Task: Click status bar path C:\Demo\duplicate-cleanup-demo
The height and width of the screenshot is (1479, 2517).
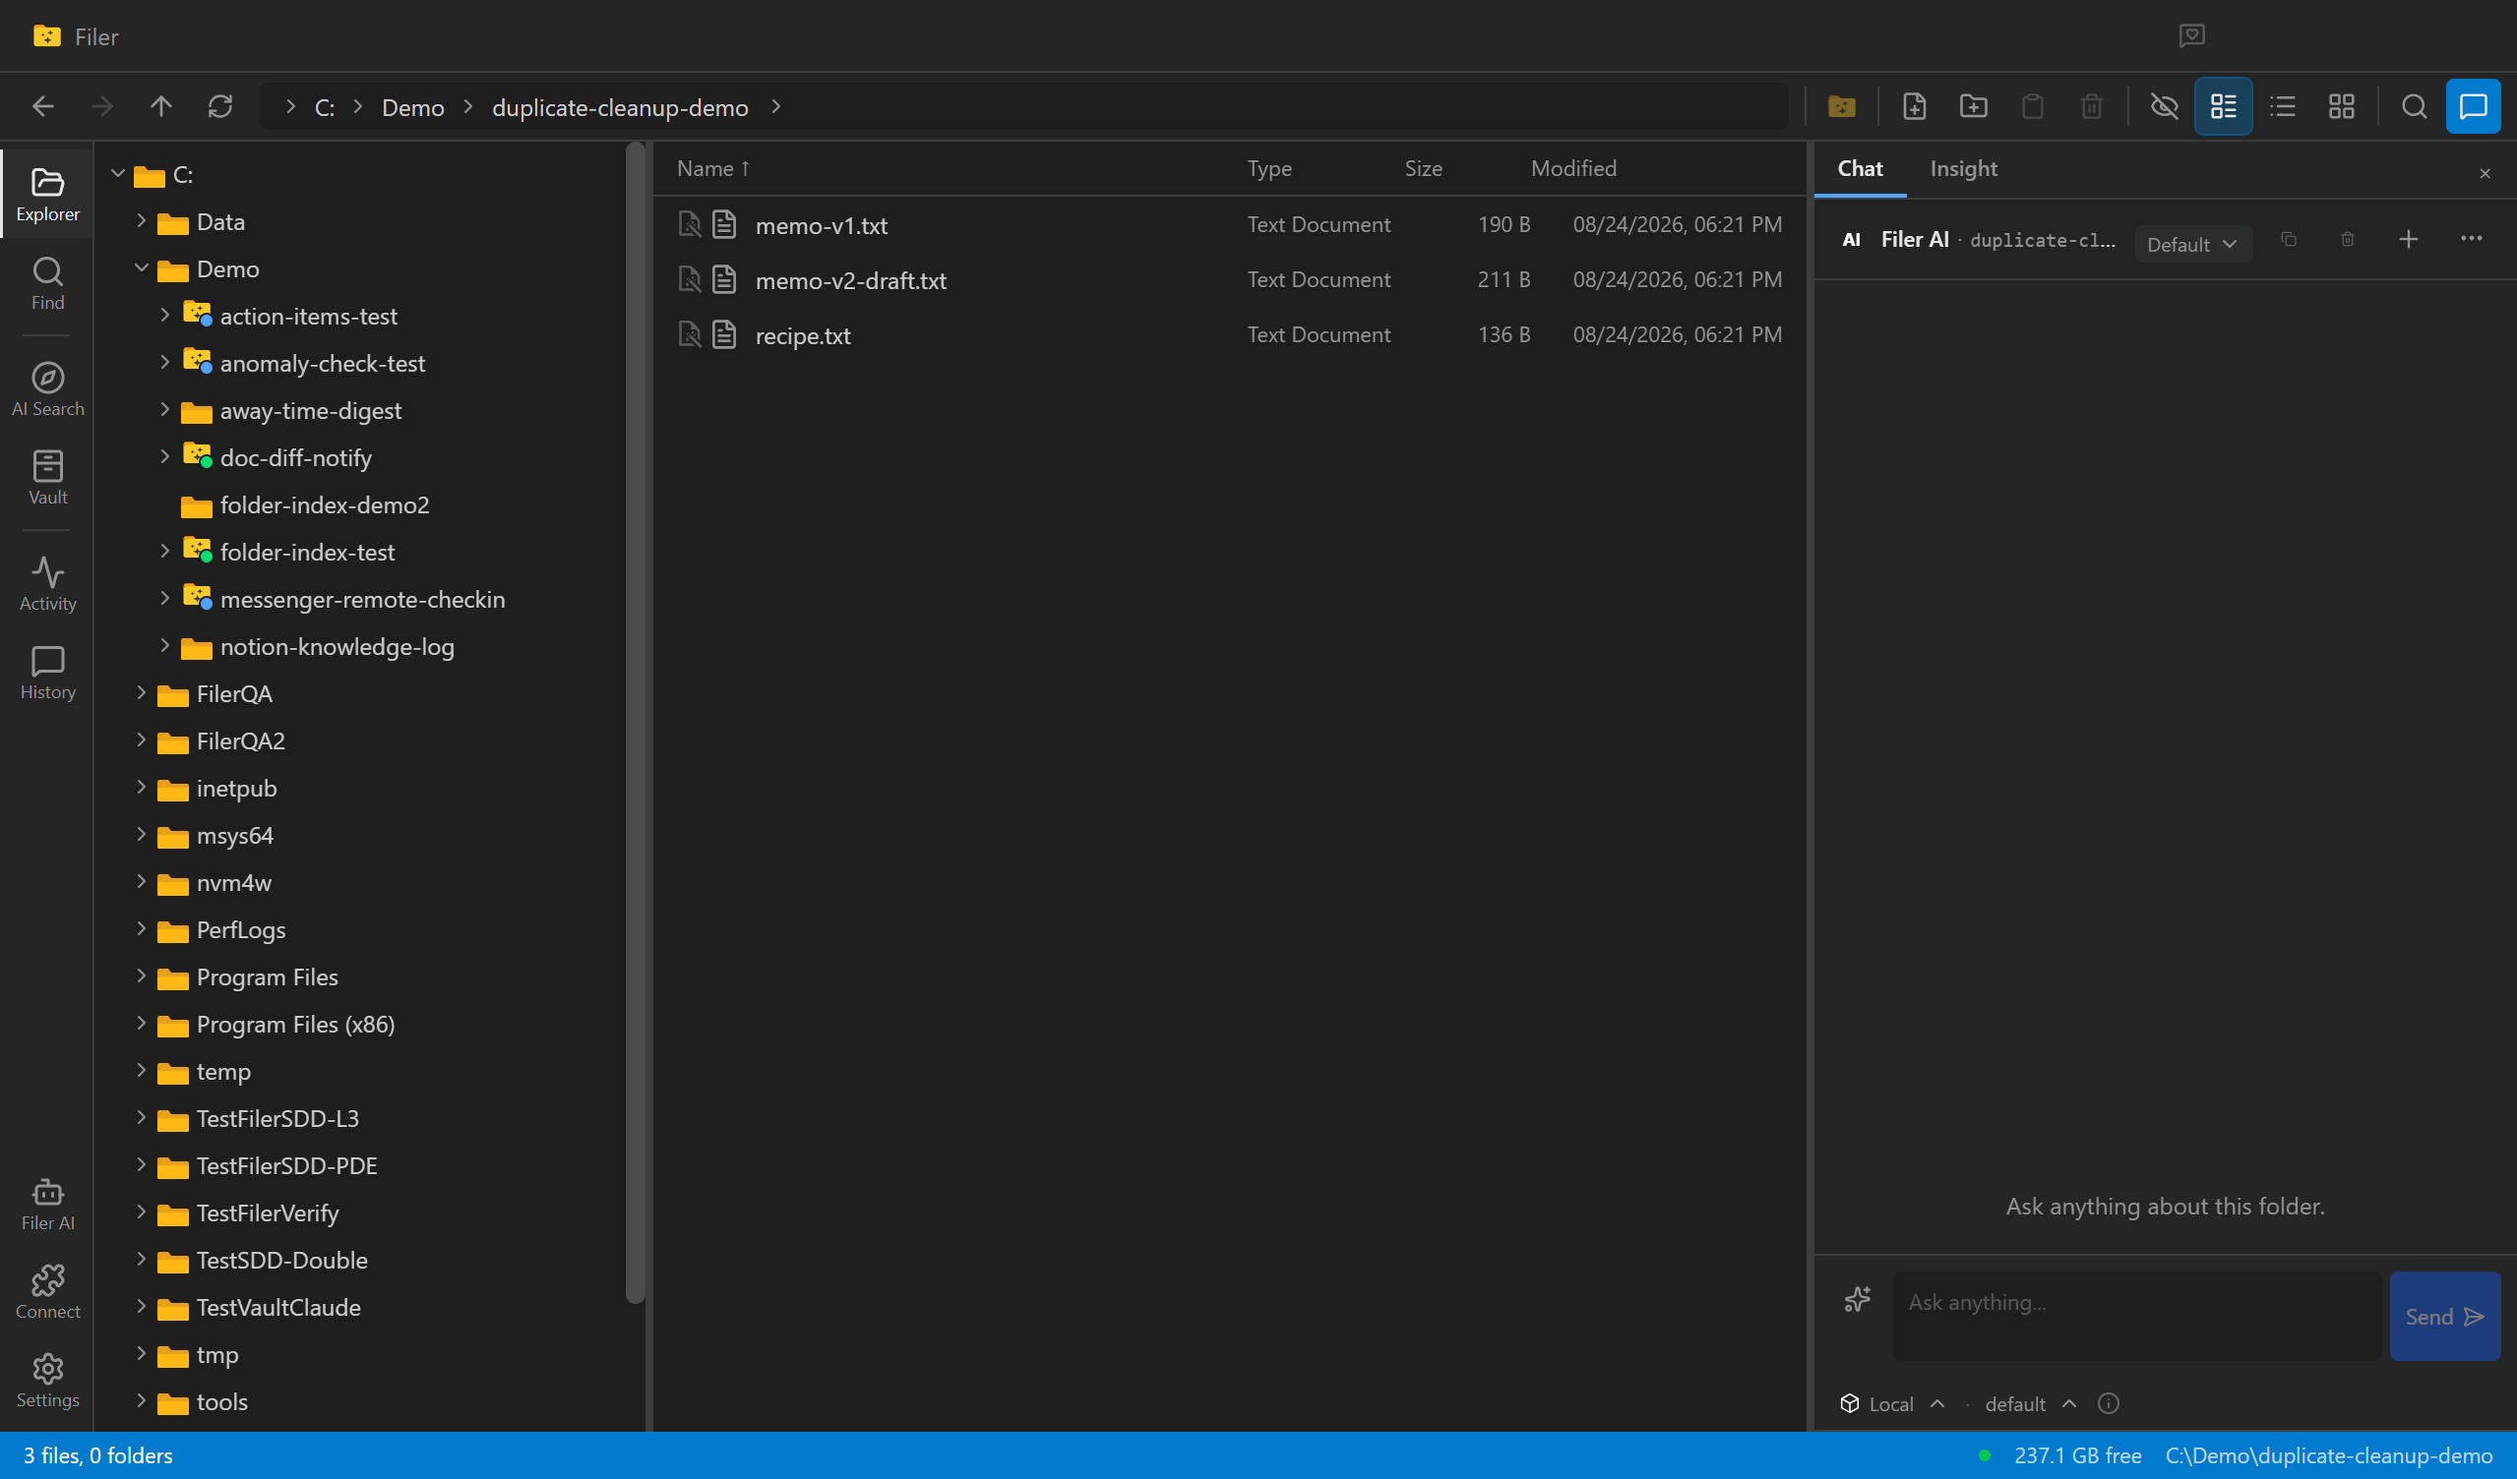Action: click(2328, 1455)
